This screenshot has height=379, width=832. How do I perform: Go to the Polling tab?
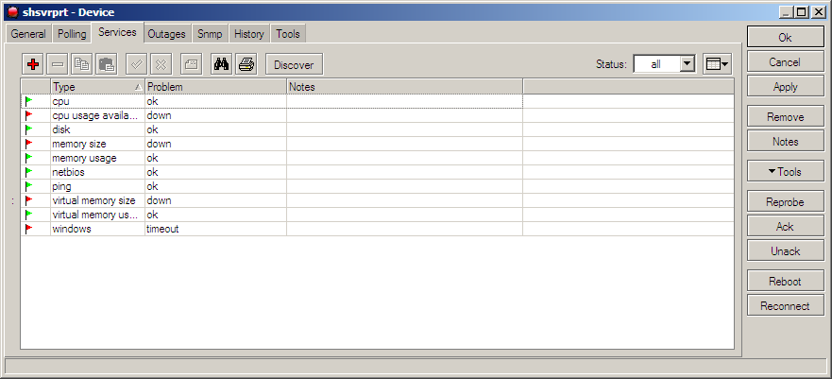tap(72, 34)
